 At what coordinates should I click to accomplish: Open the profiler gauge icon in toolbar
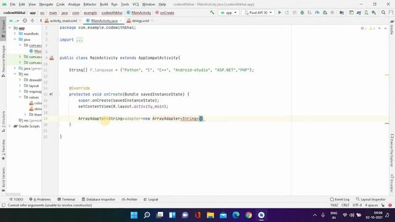click(x=317, y=12)
